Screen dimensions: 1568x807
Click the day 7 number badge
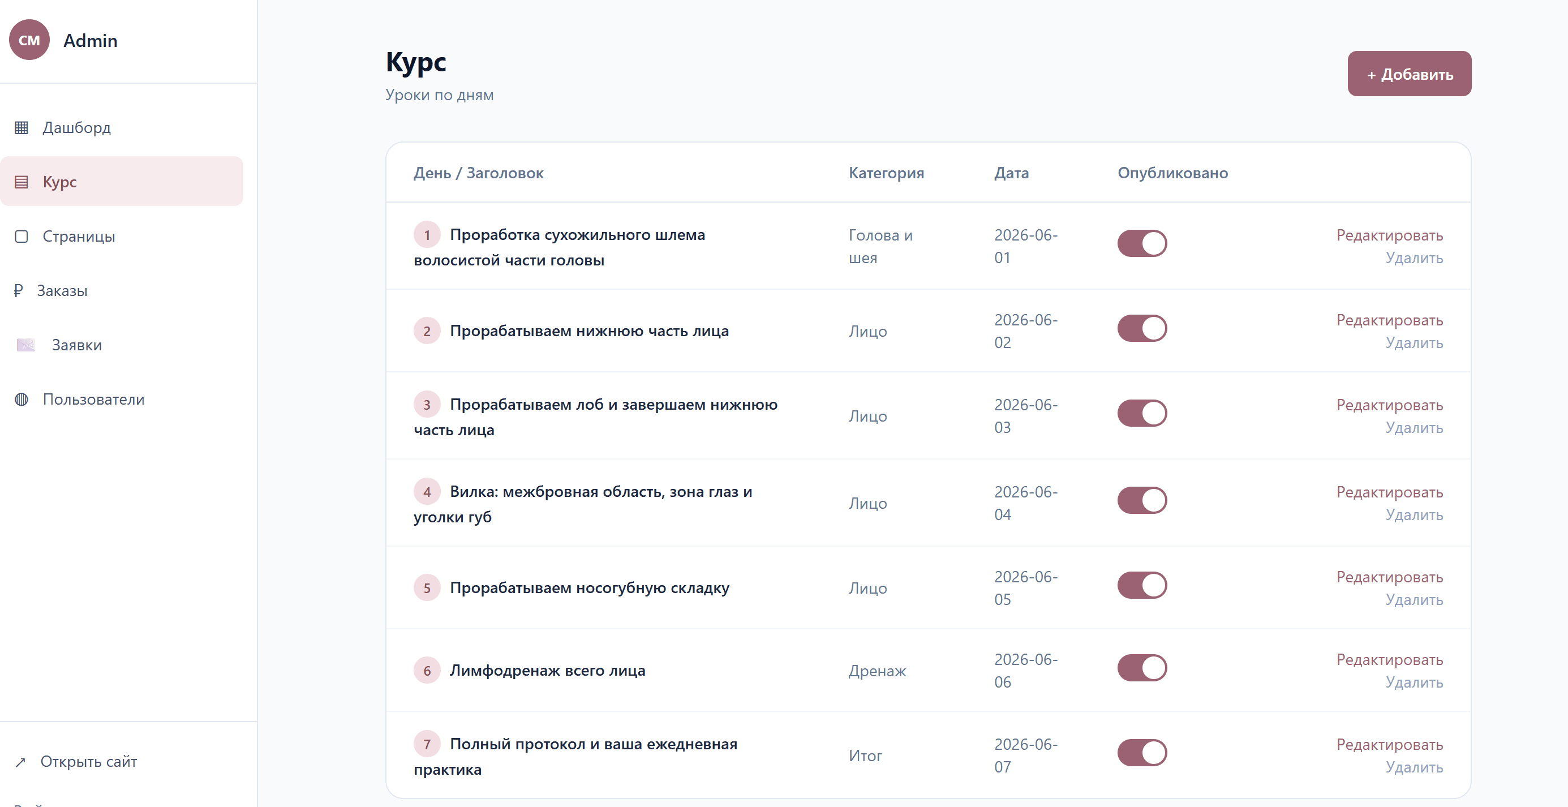[x=427, y=744]
